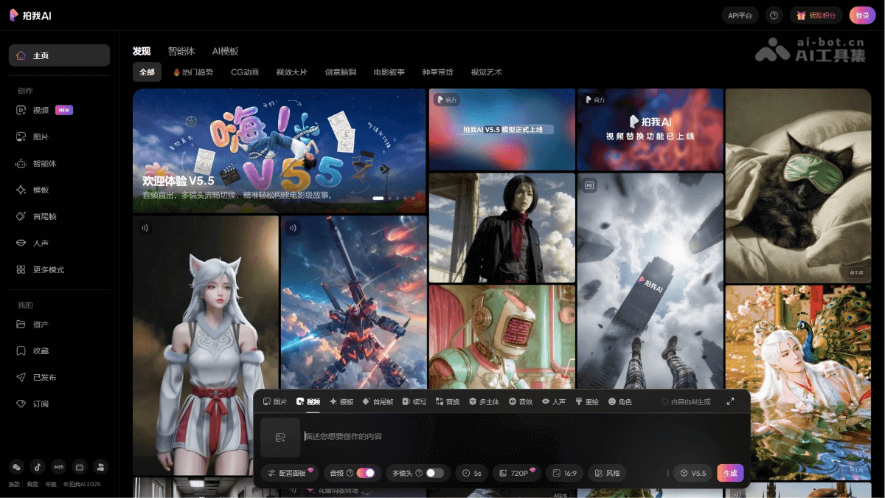Select the 替换 tool in the composer toolbar
The image size is (885, 498).
(x=447, y=401)
